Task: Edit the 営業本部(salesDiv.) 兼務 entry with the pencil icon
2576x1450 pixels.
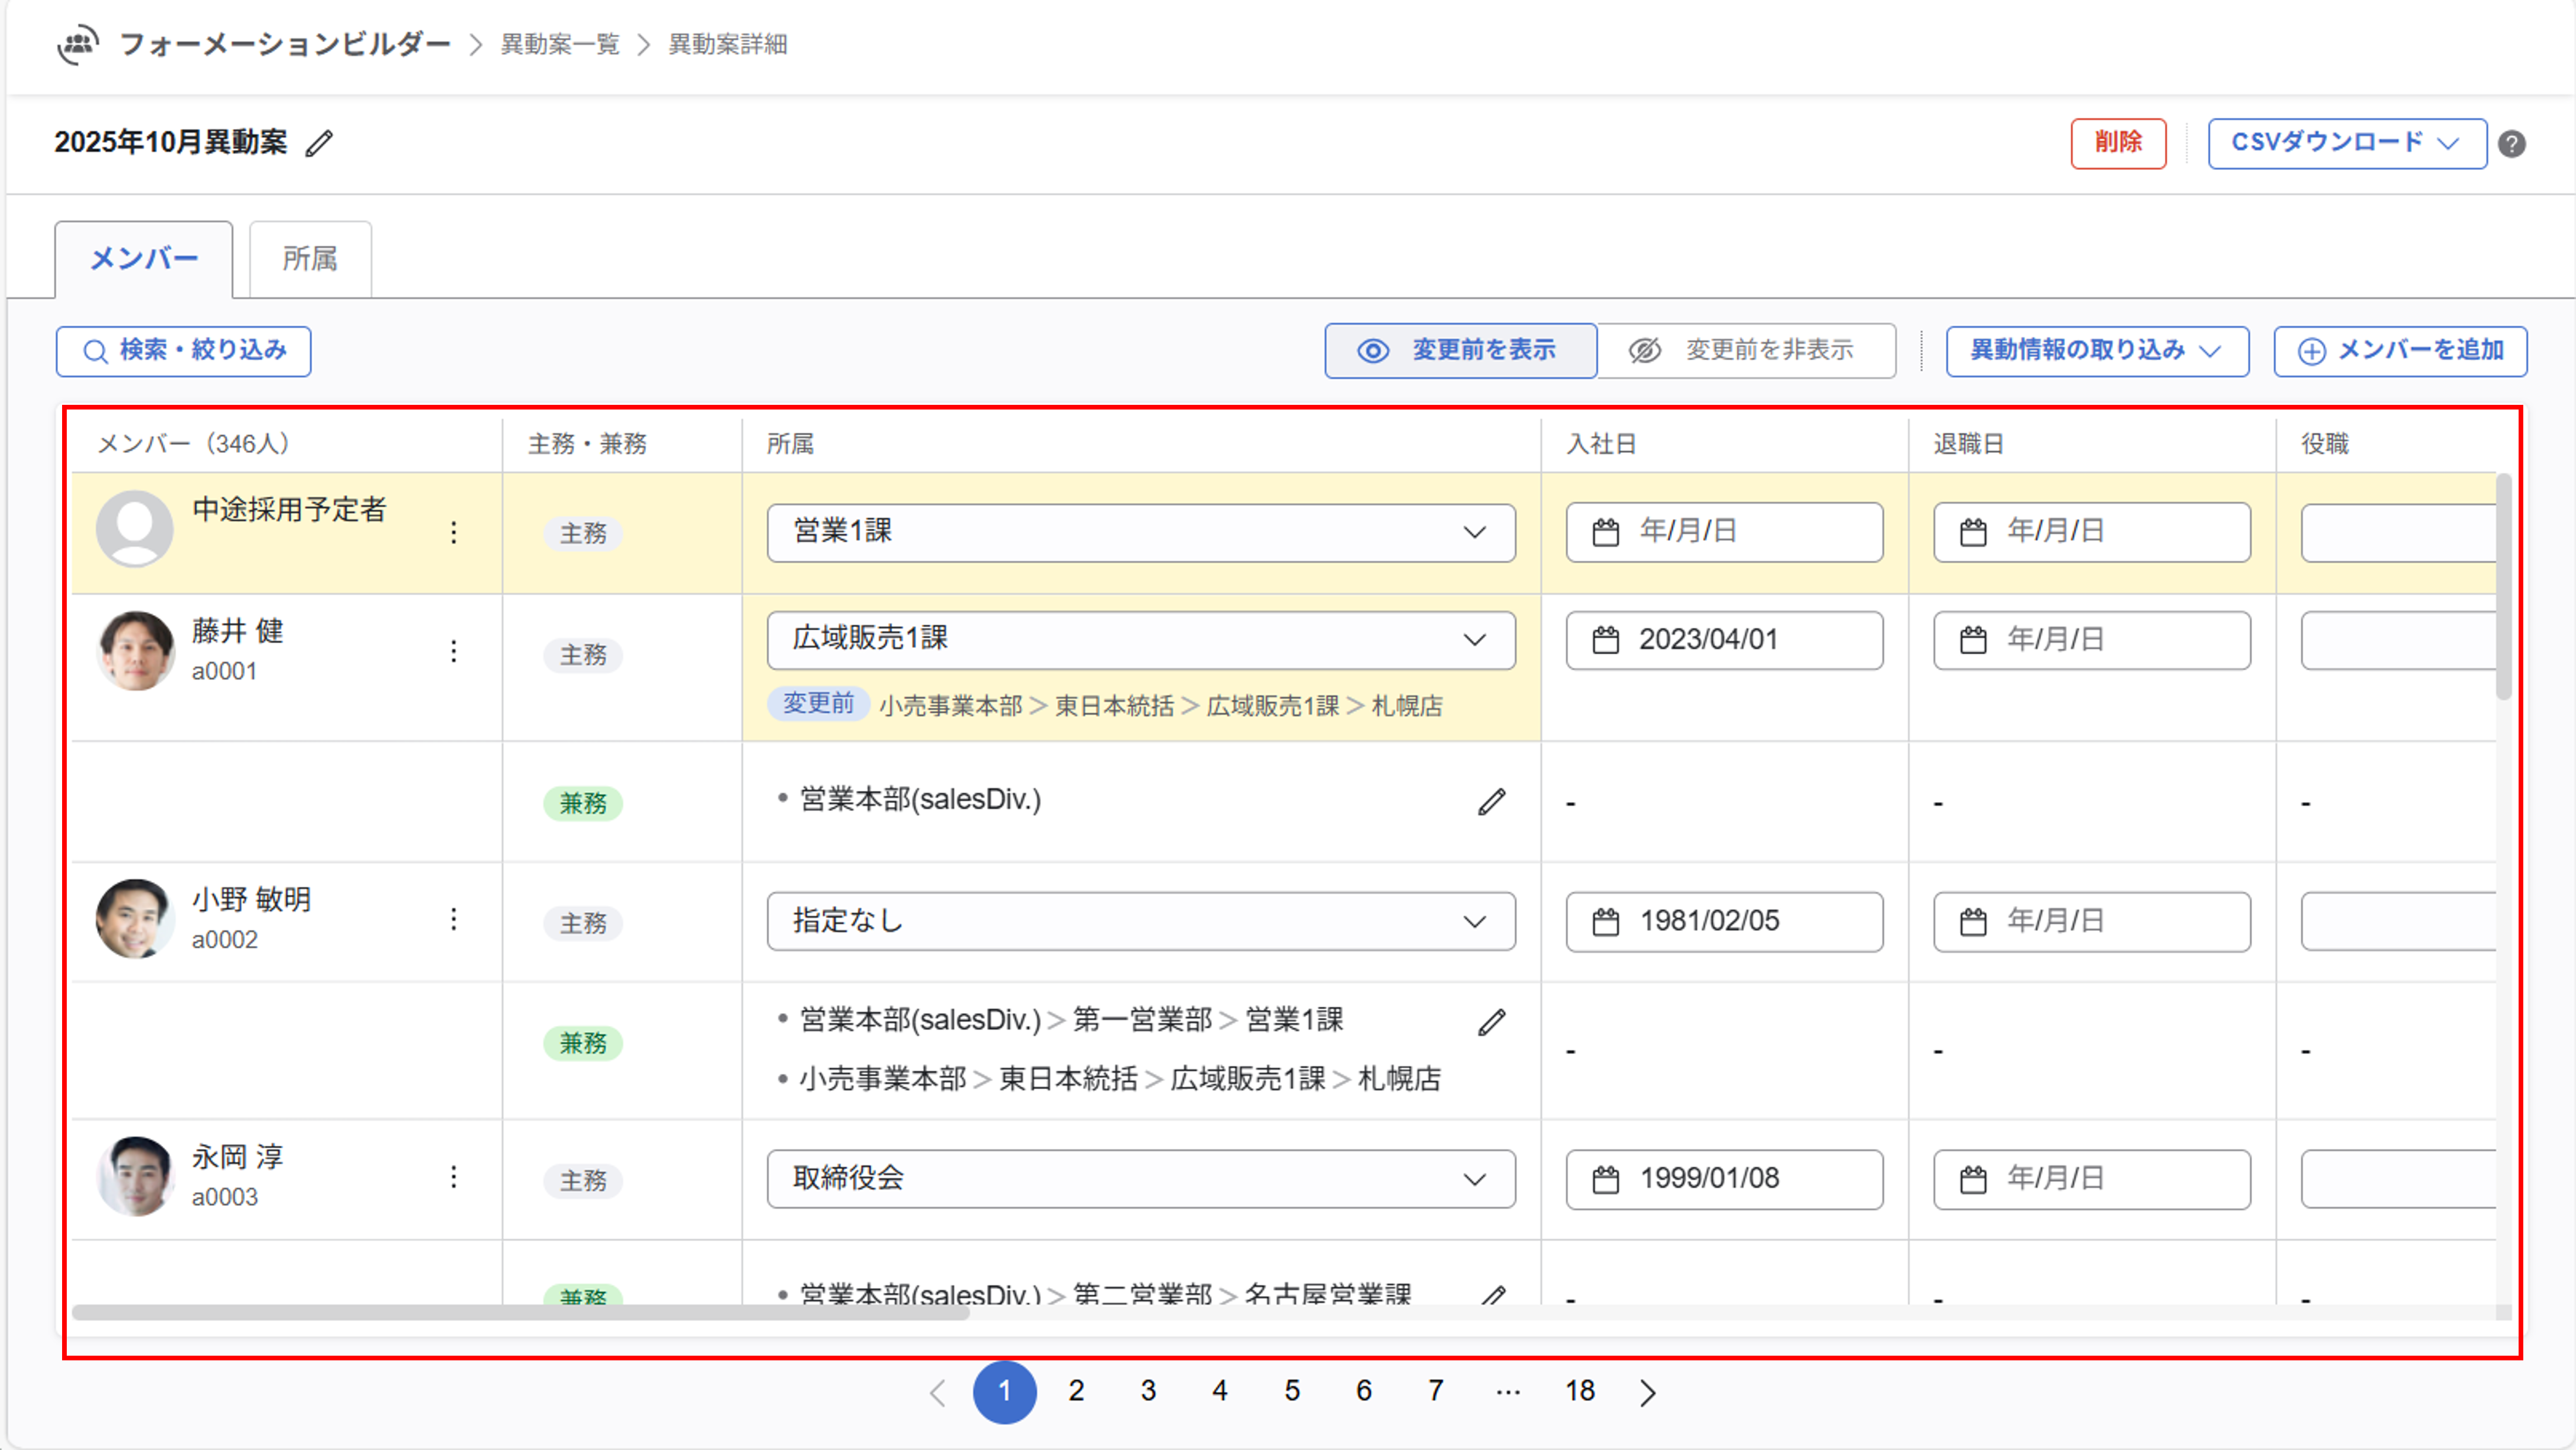Action: click(x=1491, y=802)
